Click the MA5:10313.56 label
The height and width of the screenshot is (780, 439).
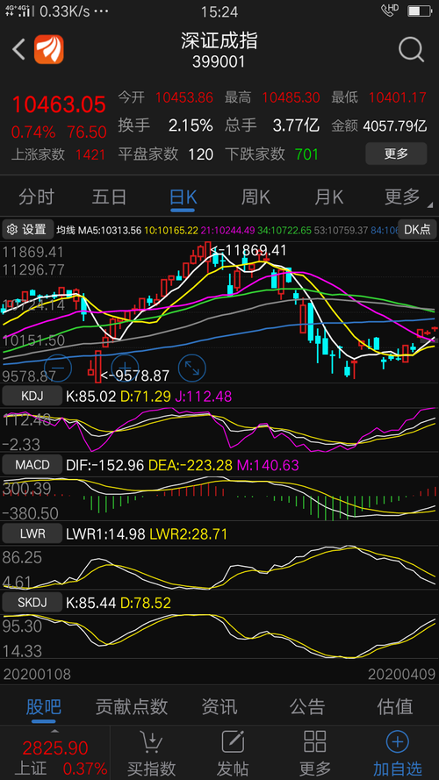tap(110, 231)
